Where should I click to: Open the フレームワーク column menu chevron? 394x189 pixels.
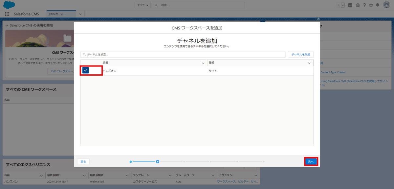coord(213,175)
